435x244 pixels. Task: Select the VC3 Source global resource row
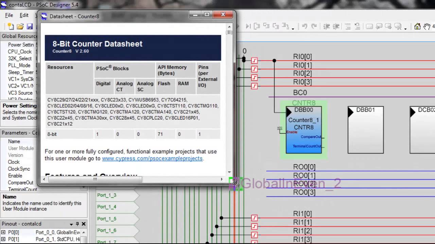[20, 93]
